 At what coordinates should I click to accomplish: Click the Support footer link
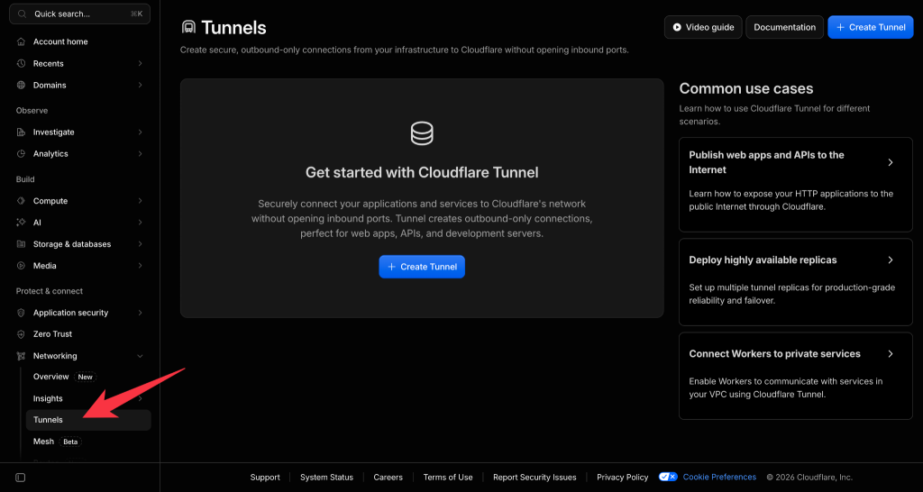[x=265, y=478]
